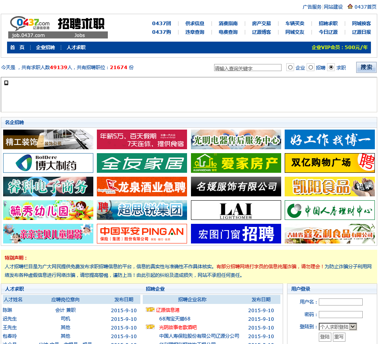Open the 违章查询 link

click(x=195, y=32)
